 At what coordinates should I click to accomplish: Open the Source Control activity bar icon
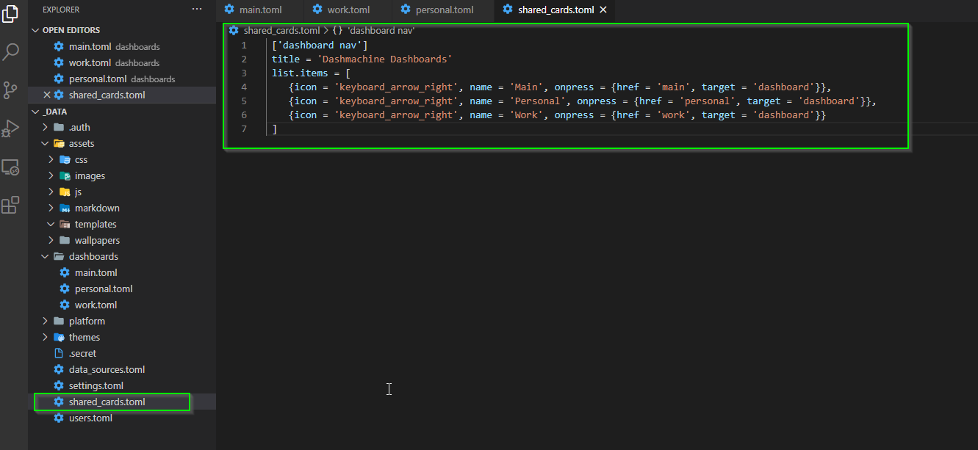click(x=10, y=90)
